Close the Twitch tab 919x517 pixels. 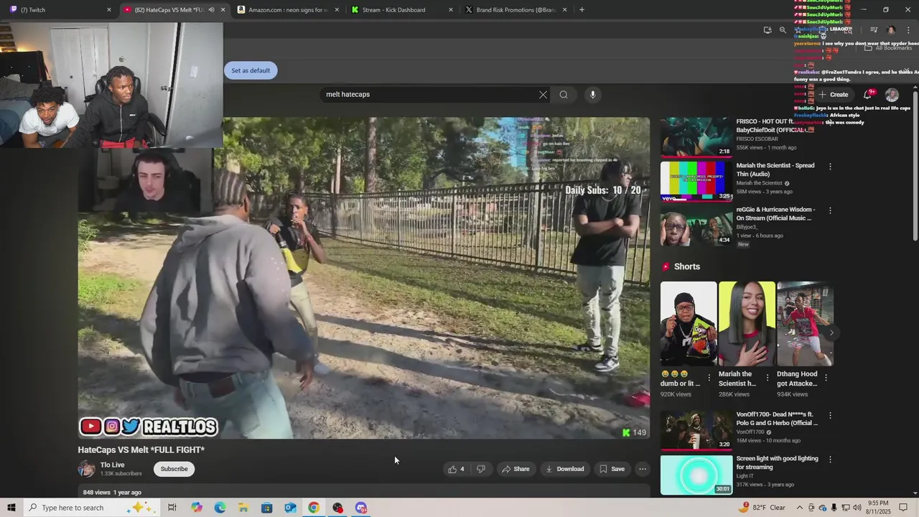click(109, 10)
